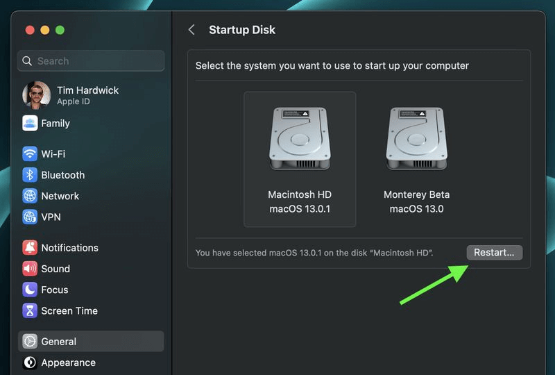Click the macOS 13.0.1 version text
The width and height of the screenshot is (555, 375).
tap(300, 209)
